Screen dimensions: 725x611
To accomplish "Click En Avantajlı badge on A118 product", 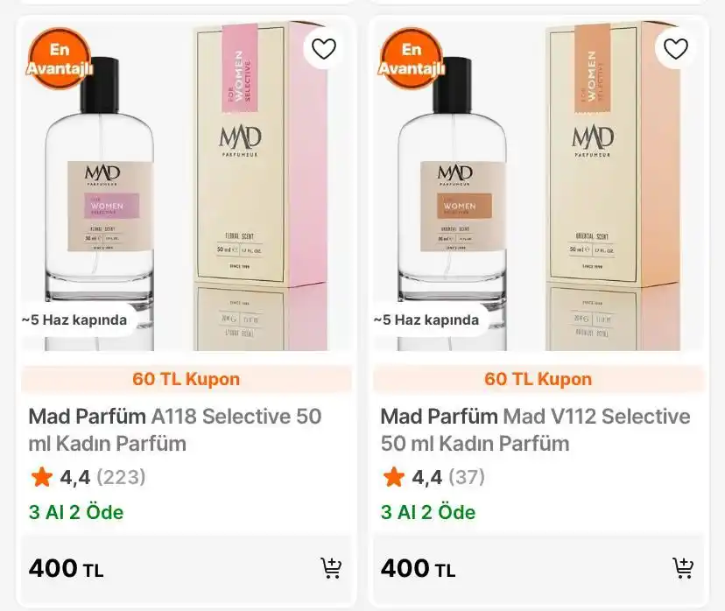I will (60, 59).
